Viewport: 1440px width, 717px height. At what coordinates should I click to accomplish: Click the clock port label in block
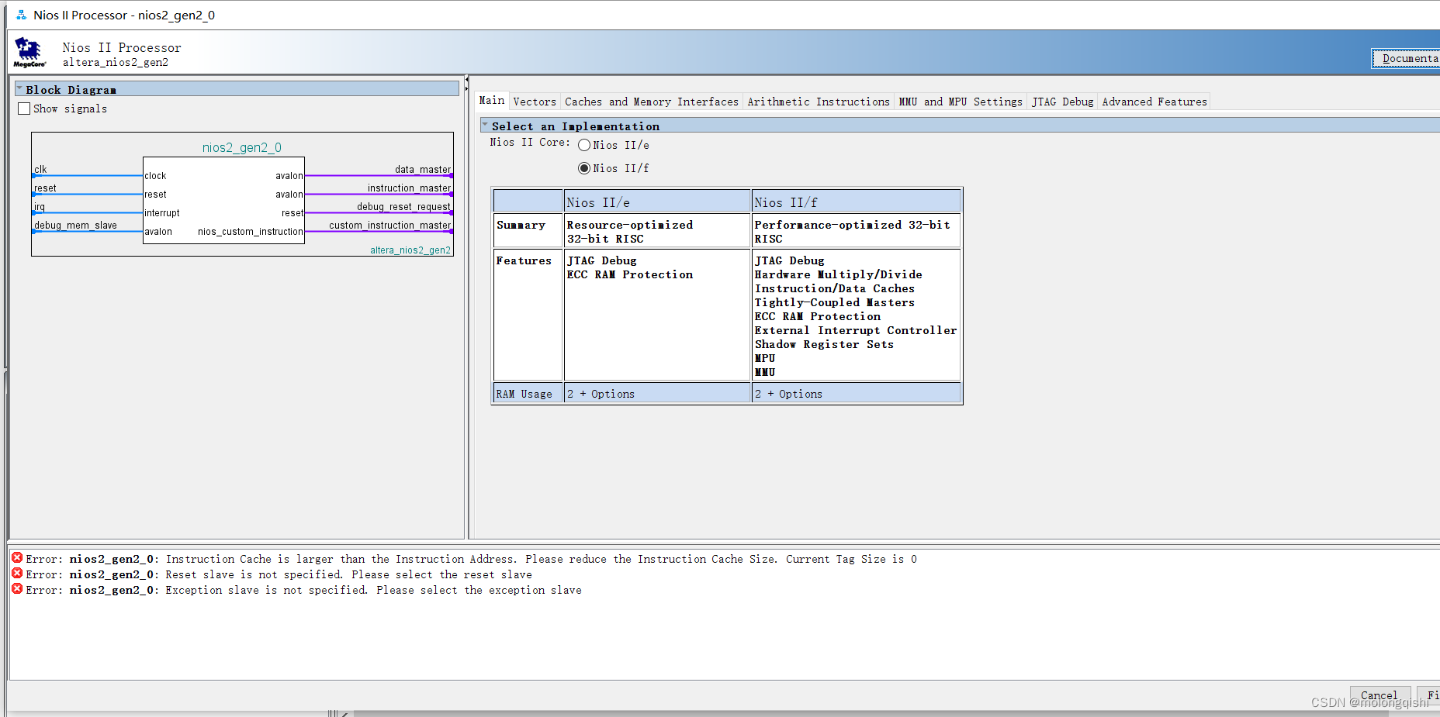[155, 175]
